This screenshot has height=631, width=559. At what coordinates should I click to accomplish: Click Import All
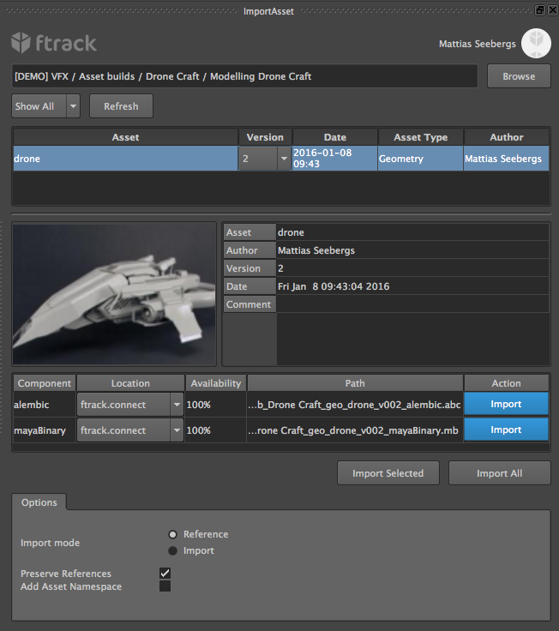click(x=500, y=473)
